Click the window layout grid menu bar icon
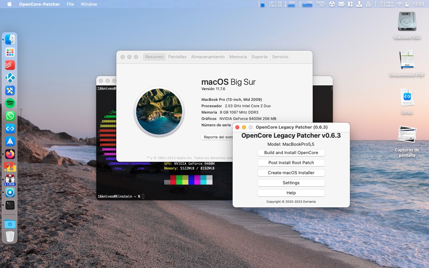Viewport: 429px width, 268px height. 350,4
